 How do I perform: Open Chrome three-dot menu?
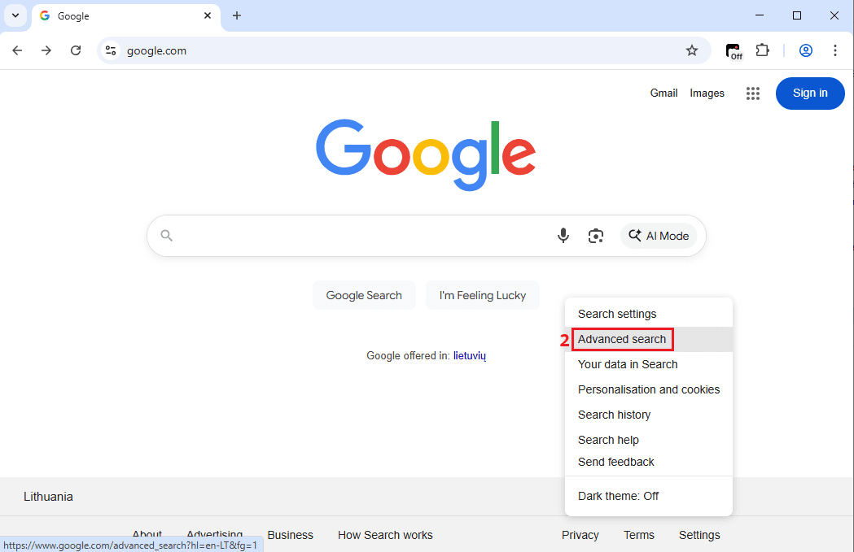tap(834, 50)
